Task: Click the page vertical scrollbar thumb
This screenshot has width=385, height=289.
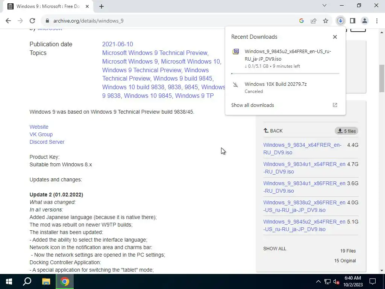Action: [382, 78]
